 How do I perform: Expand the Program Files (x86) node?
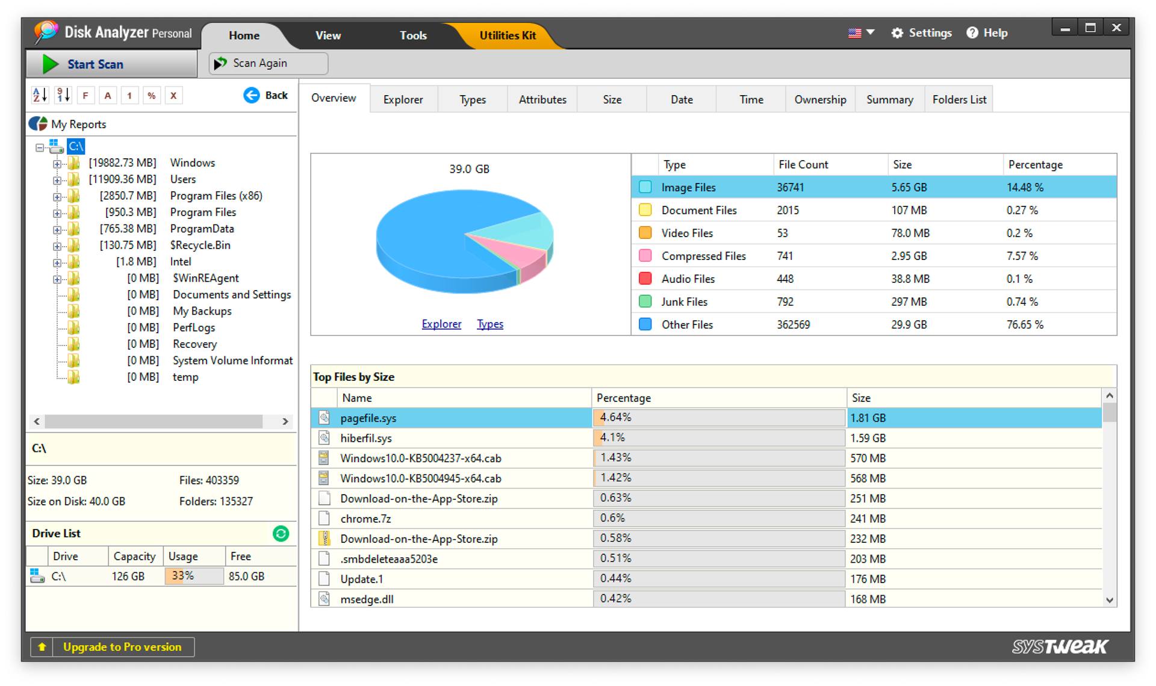coord(57,197)
